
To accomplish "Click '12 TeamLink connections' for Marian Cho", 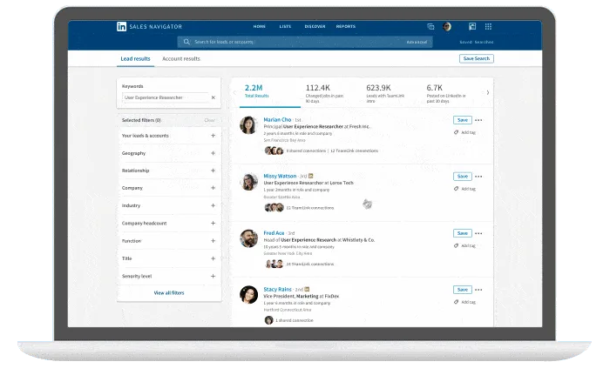I will point(354,151).
